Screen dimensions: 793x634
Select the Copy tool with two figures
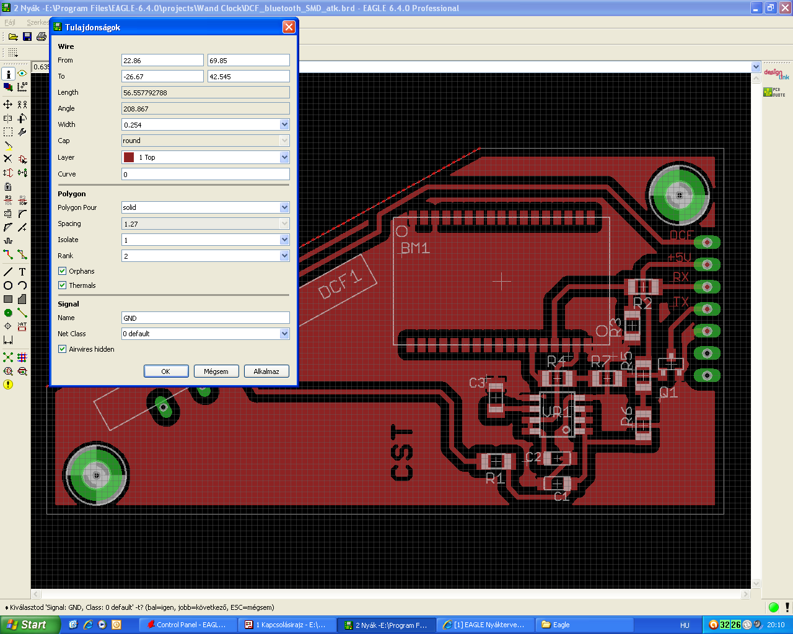click(x=22, y=105)
